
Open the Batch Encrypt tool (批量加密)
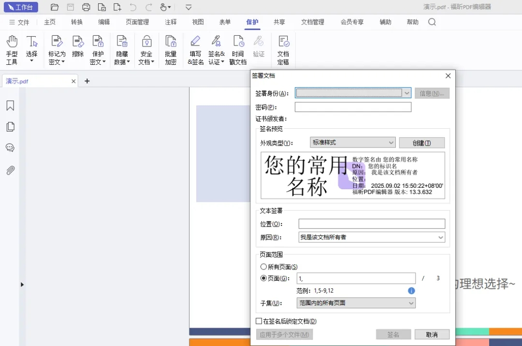171,48
